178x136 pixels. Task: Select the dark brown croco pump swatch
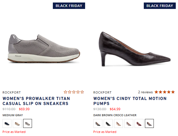pos(149,123)
